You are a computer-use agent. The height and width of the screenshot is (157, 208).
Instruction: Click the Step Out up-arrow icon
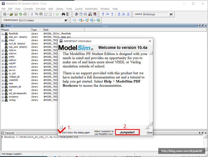click(112, 14)
